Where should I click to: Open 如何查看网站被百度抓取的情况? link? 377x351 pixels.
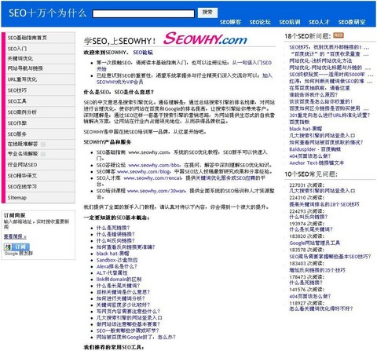326,142
